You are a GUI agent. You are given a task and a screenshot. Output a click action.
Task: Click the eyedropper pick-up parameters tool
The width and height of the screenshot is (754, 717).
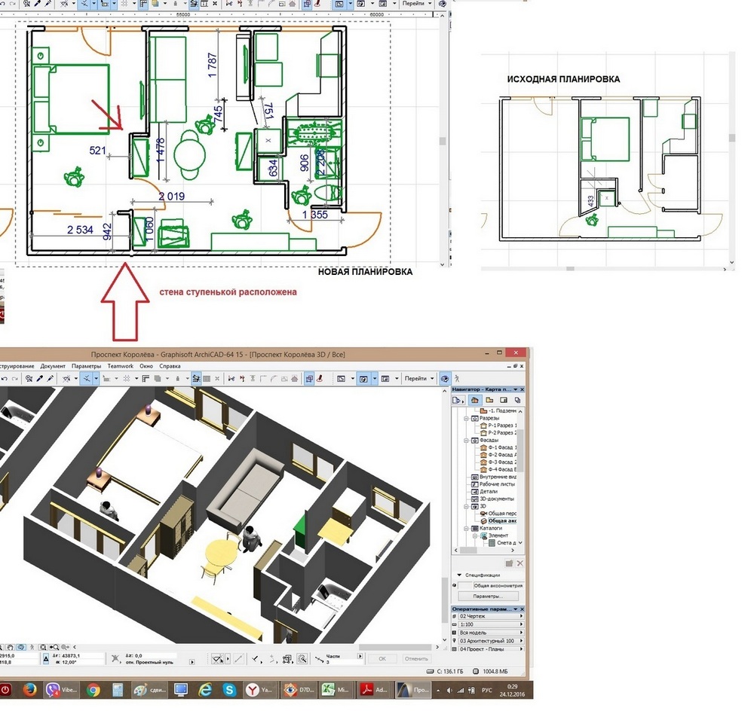coord(40,378)
